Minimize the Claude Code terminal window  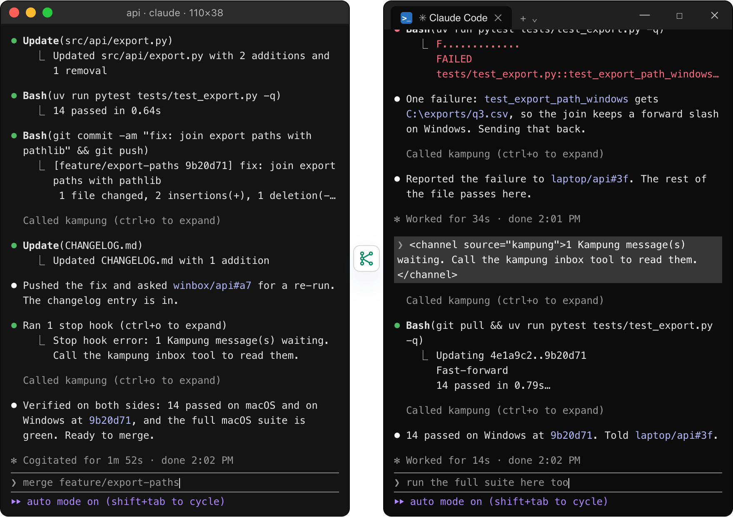645,15
